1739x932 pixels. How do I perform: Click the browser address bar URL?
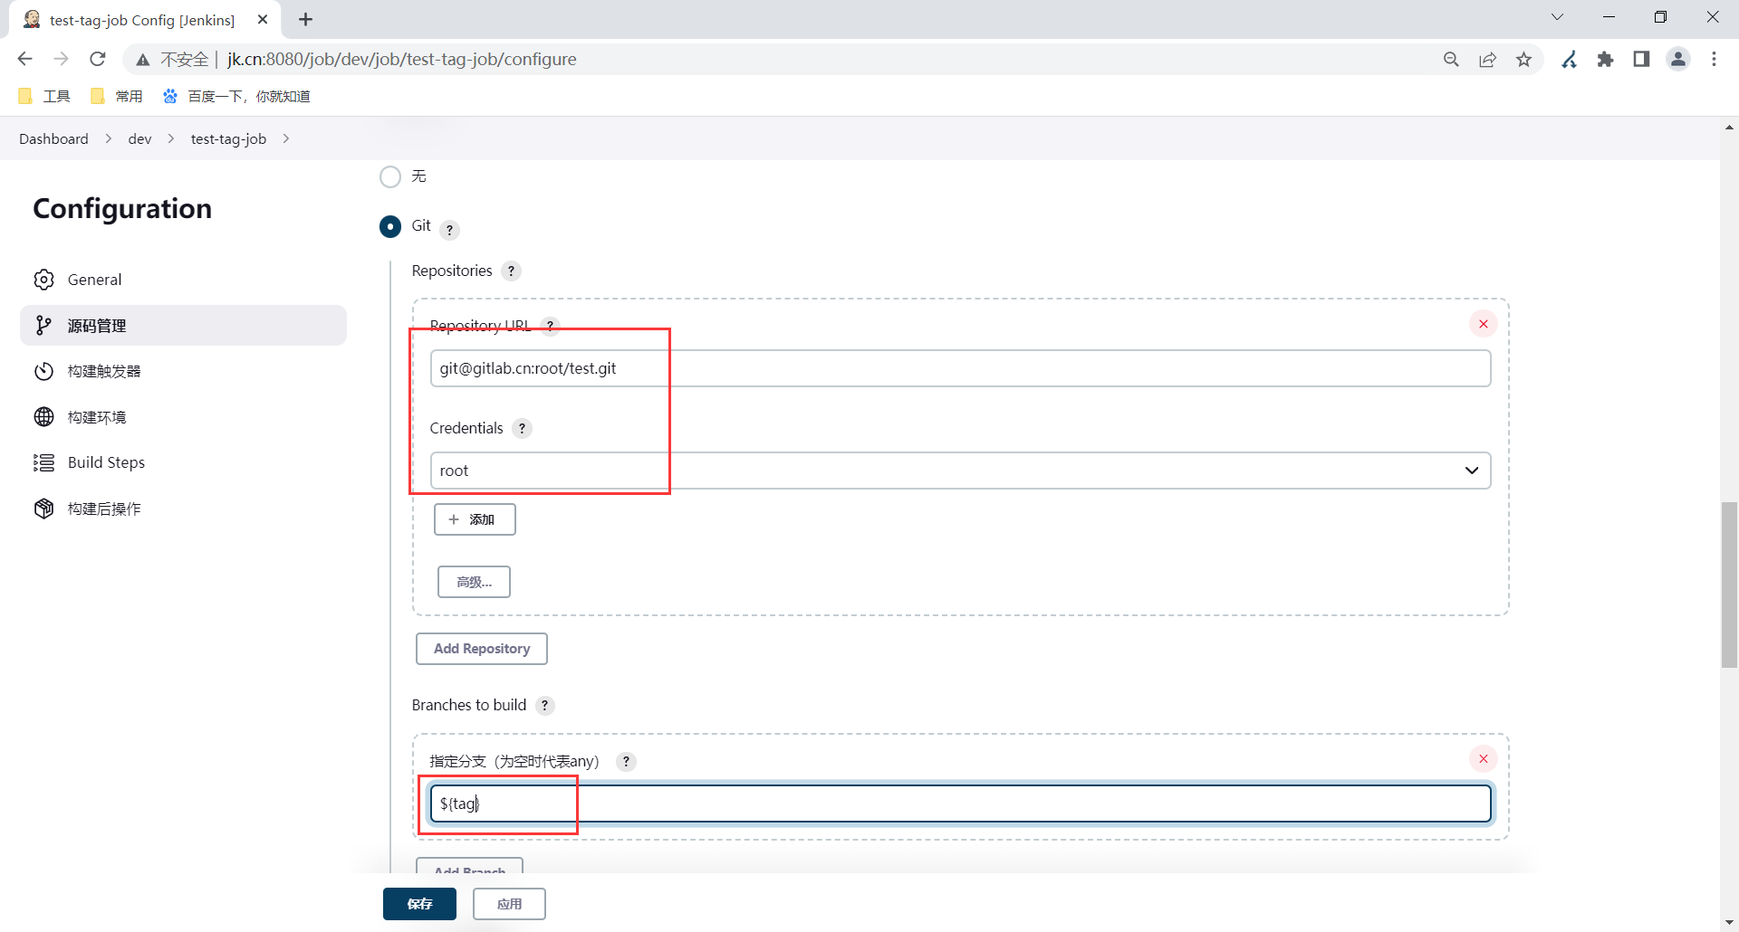[x=401, y=59]
